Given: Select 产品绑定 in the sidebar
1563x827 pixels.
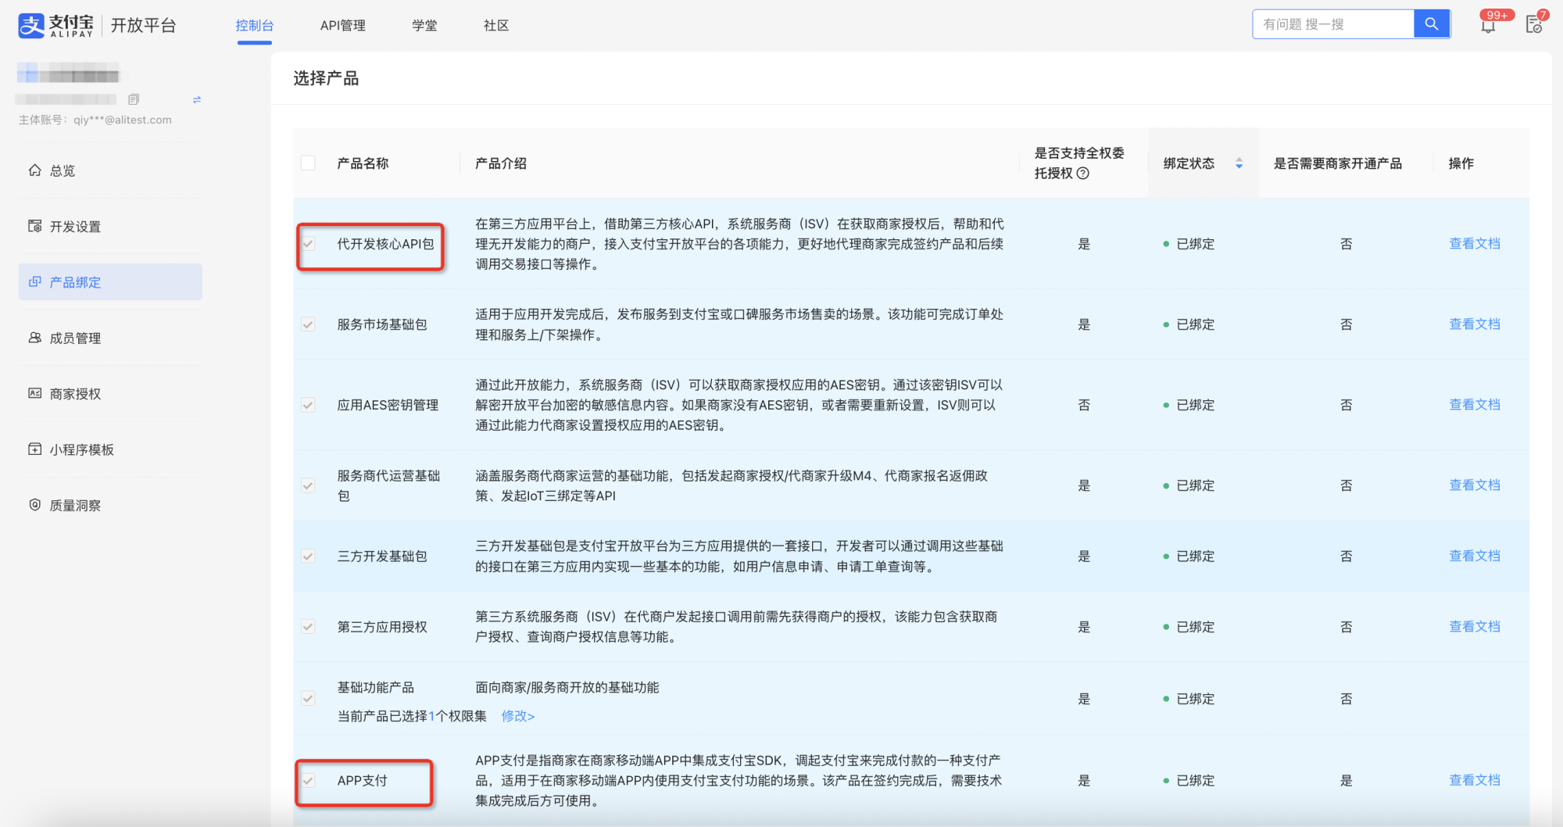Looking at the screenshot, I should pyautogui.click(x=110, y=282).
